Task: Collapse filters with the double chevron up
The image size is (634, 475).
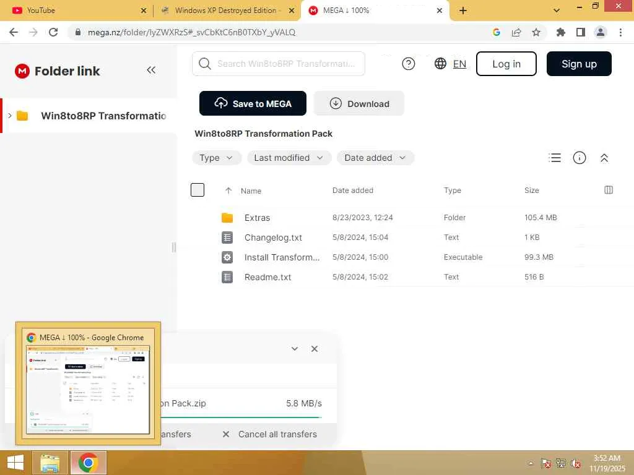Action: (x=604, y=158)
